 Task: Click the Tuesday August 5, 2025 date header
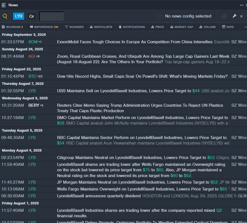click(22, 130)
